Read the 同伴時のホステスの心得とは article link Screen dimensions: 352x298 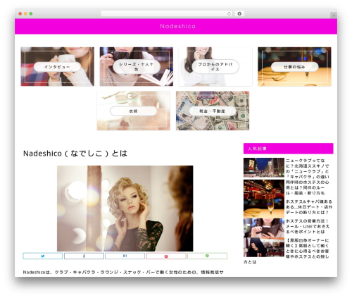click(x=307, y=187)
